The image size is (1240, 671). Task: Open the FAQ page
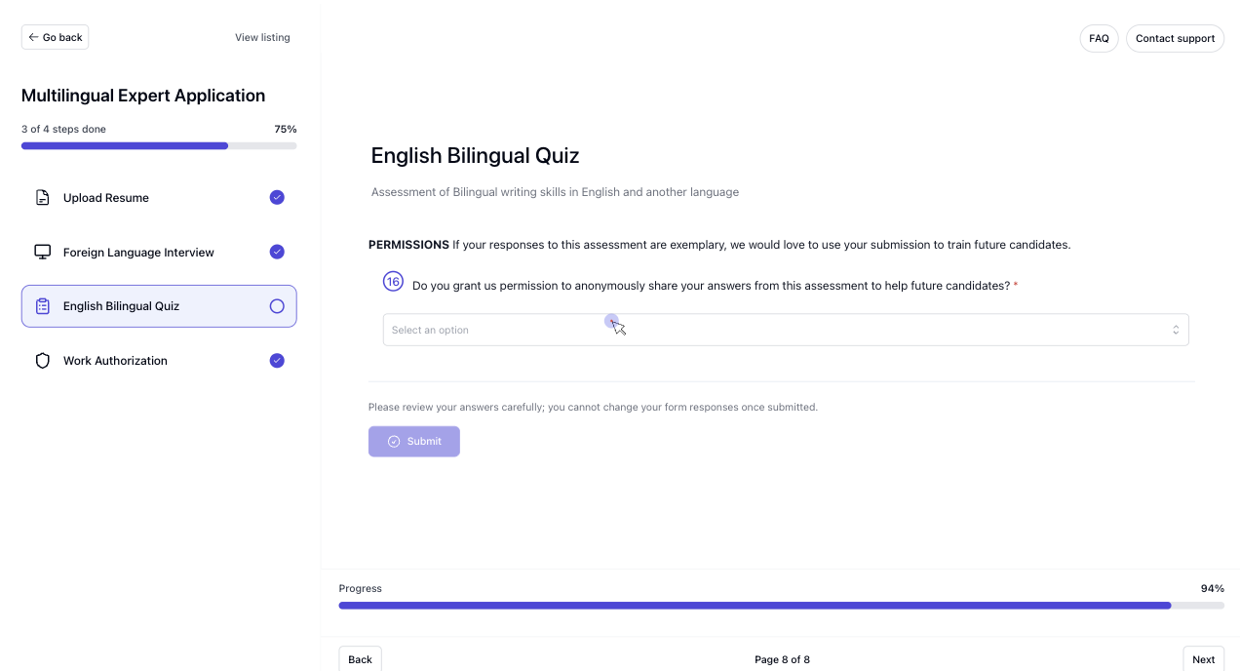pos(1099,38)
